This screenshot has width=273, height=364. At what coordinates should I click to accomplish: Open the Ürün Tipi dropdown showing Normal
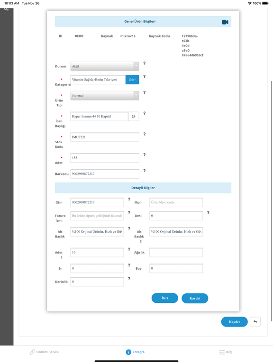105,96
